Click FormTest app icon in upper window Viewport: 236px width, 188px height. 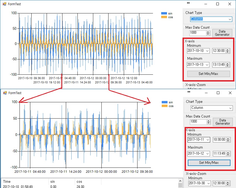(4, 4)
